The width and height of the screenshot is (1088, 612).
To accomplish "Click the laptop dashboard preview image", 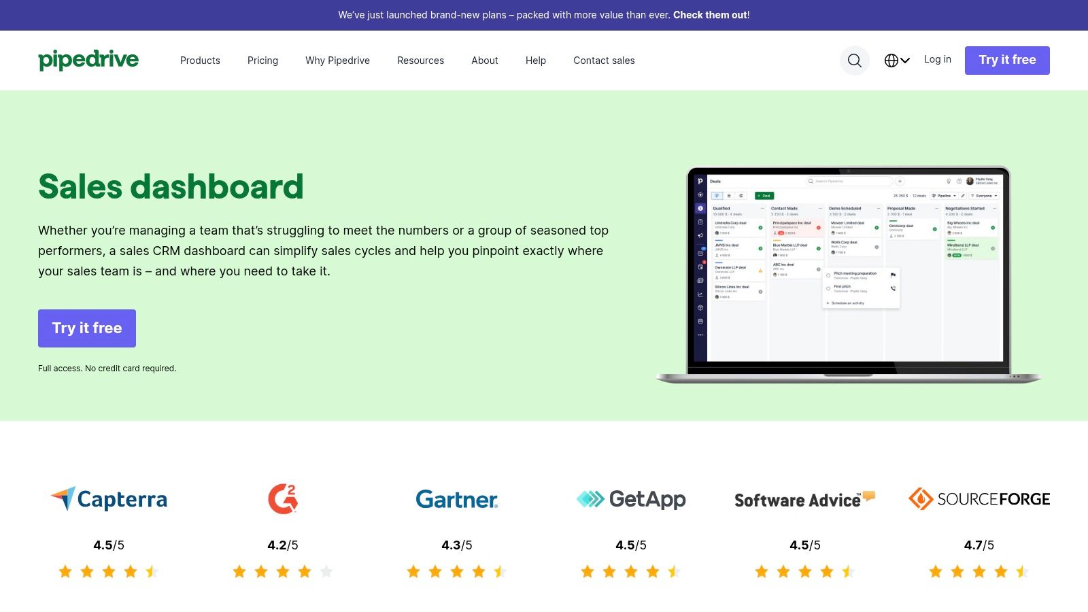I will click(848, 274).
